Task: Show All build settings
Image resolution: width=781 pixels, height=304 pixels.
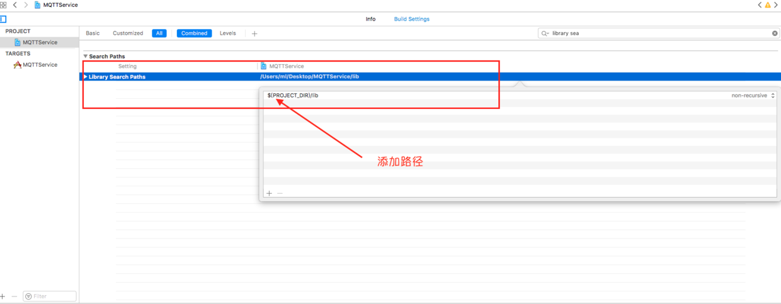Action: coord(159,33)
